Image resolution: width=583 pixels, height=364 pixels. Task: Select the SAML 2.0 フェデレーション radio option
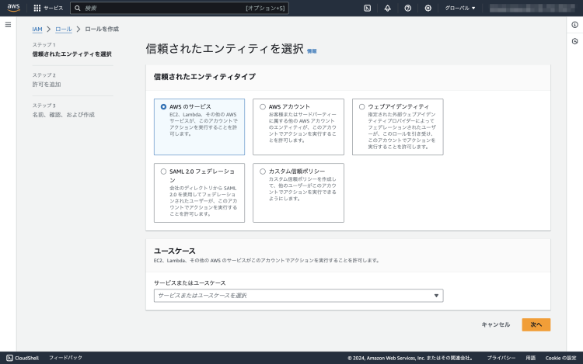[x=163, y=172]
